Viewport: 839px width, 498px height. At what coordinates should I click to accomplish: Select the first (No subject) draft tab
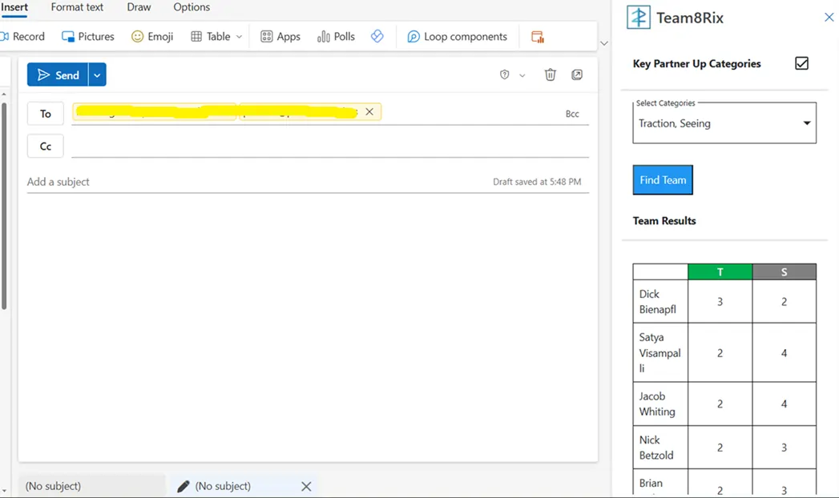92,486
